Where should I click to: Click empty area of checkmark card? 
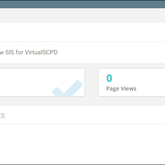tap(25, 82)
